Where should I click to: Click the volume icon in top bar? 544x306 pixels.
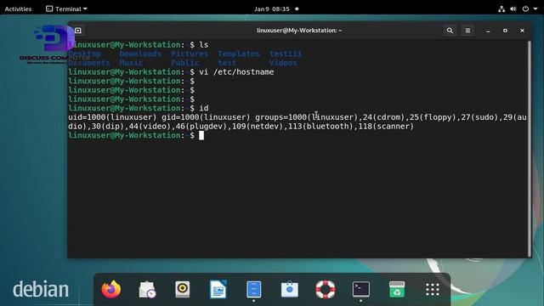point(513,9)
